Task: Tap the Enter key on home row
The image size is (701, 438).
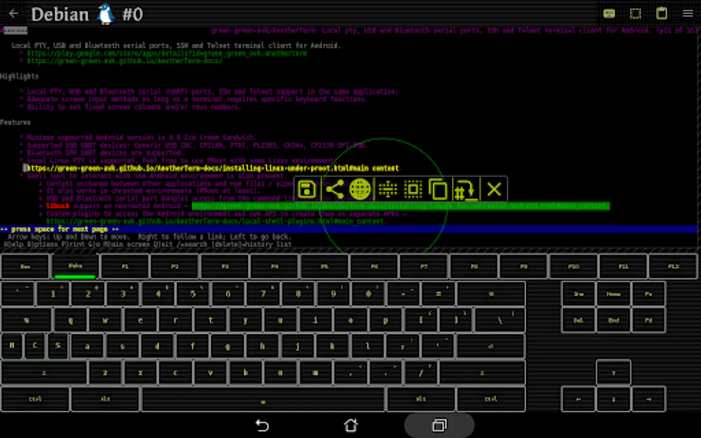Action: [491, 346]
